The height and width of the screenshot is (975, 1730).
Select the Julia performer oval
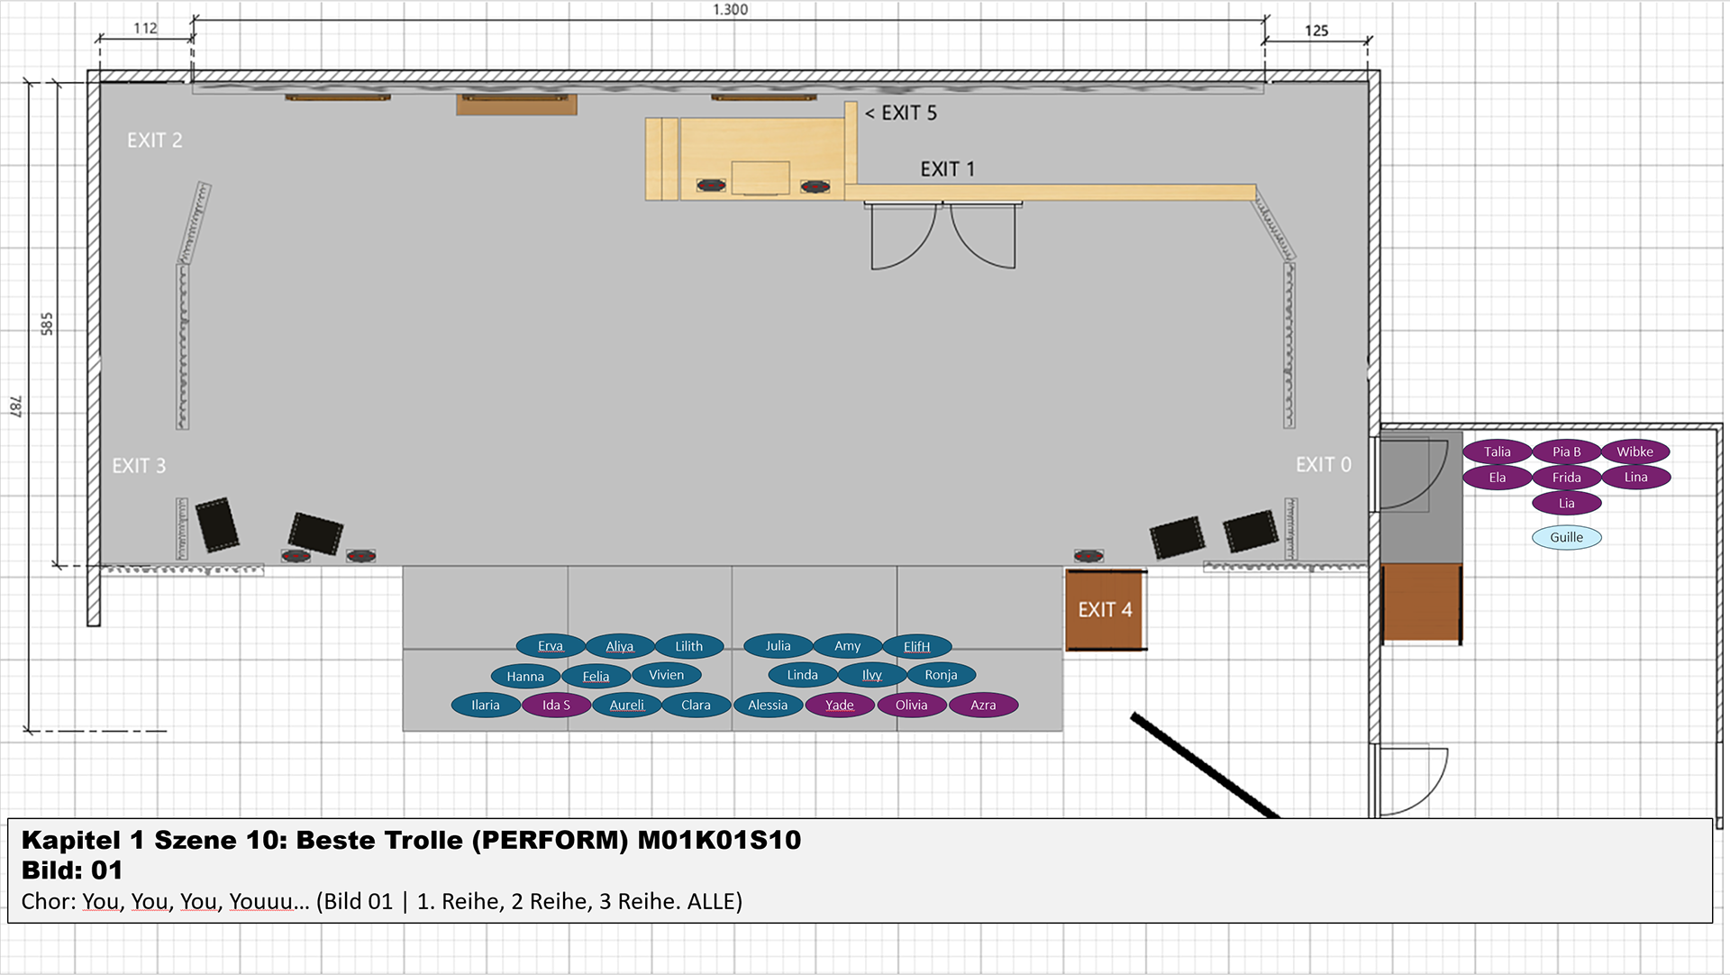[x=778, y=646]
